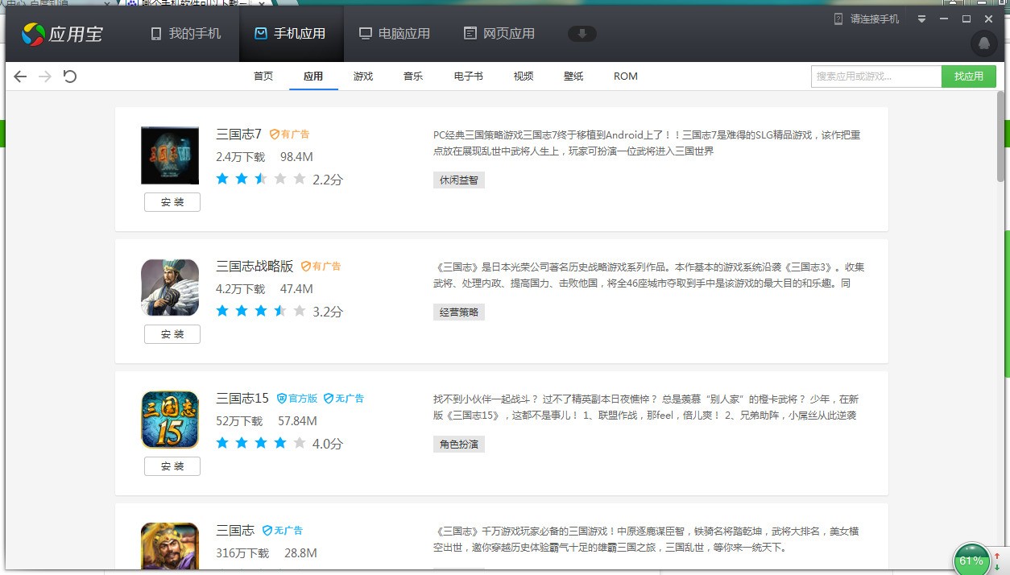Viewport: 1010px width, 575px height.
Task: Click the user avatar bell icon
Action: pyautogui.click(x=983, y=43)
